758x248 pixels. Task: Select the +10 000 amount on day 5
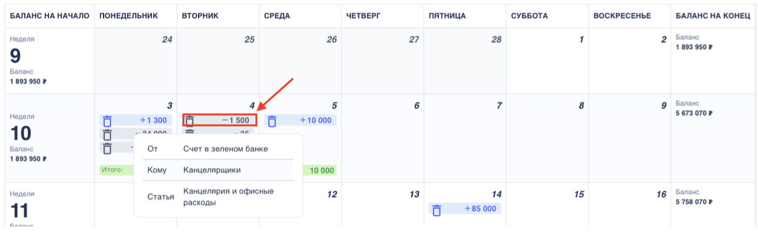pyautogui.click(x=315, y=120)
